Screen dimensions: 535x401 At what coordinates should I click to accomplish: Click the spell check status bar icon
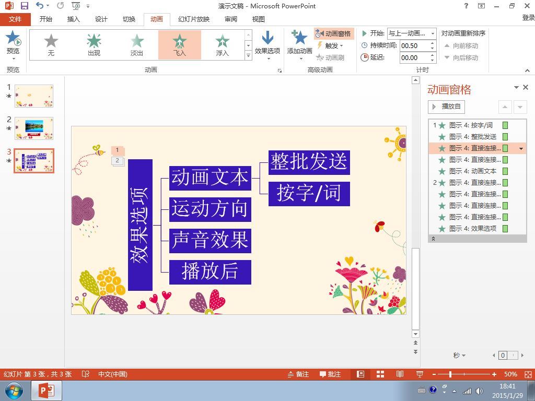click(x=86, y=374)
